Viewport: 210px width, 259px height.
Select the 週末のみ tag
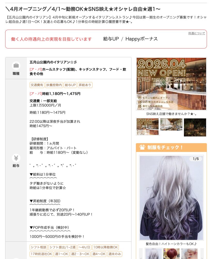tap(115, 254)
